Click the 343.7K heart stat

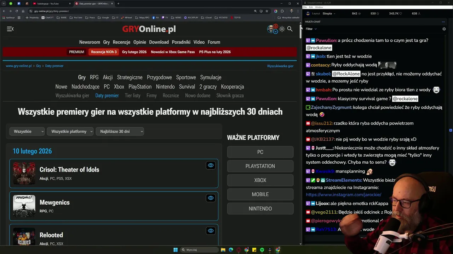click(x=396, y=13)
